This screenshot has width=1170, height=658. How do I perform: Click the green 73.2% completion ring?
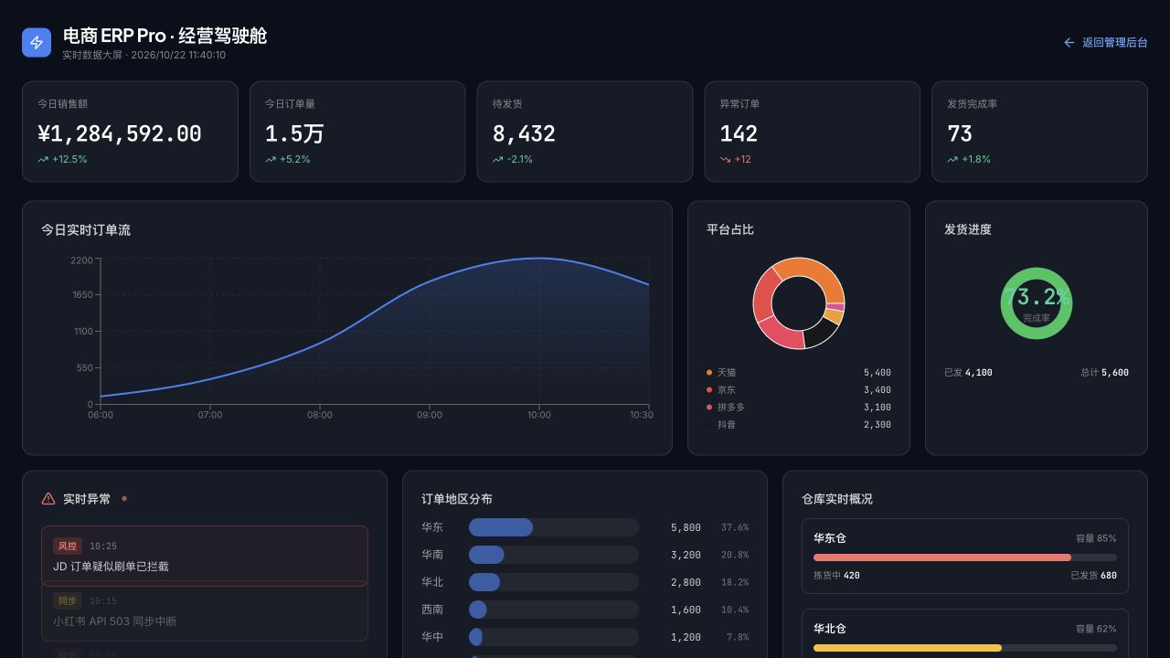click(x=1037, y=303)
